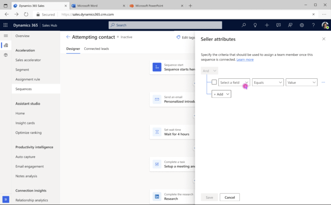Open the settings gear icon
The width and height of the screenshot is (331, 205).
[302, 25]
